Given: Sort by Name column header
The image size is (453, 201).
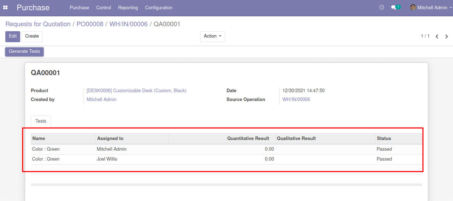Looking at the screenshot, I should tap(63, 139).
